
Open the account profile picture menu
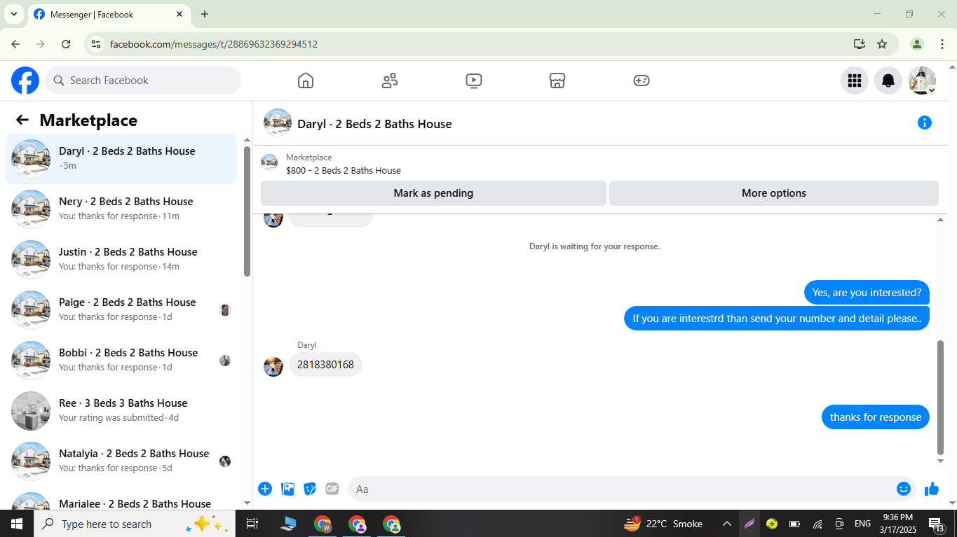922,81
